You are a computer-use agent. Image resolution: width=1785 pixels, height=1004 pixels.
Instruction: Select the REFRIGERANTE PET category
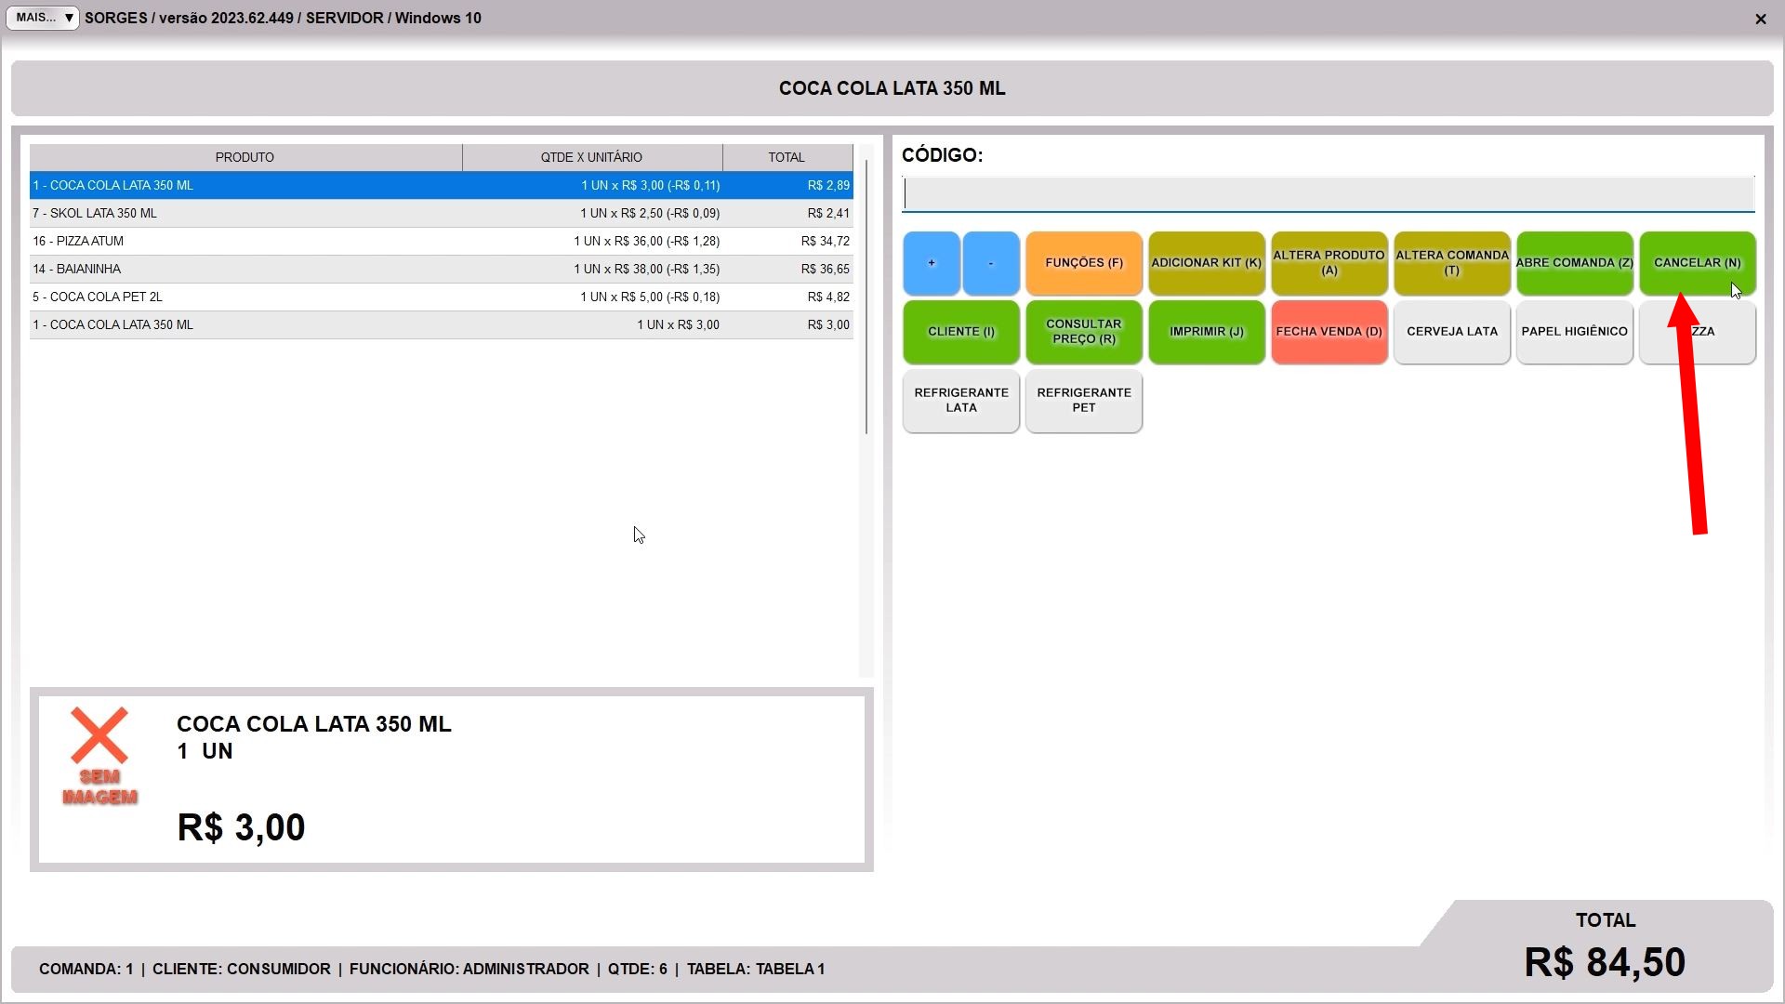point(1083,401)
